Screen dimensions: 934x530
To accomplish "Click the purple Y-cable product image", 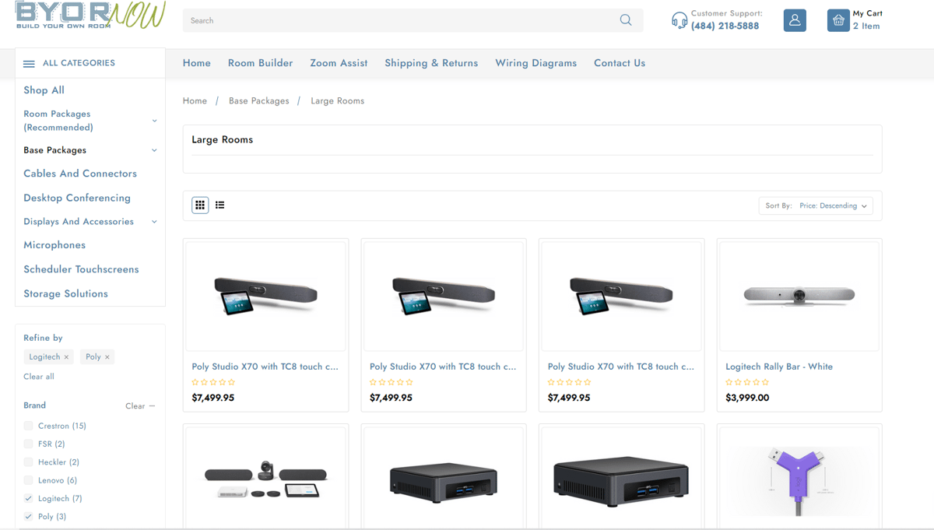I will tap(799, 478).
